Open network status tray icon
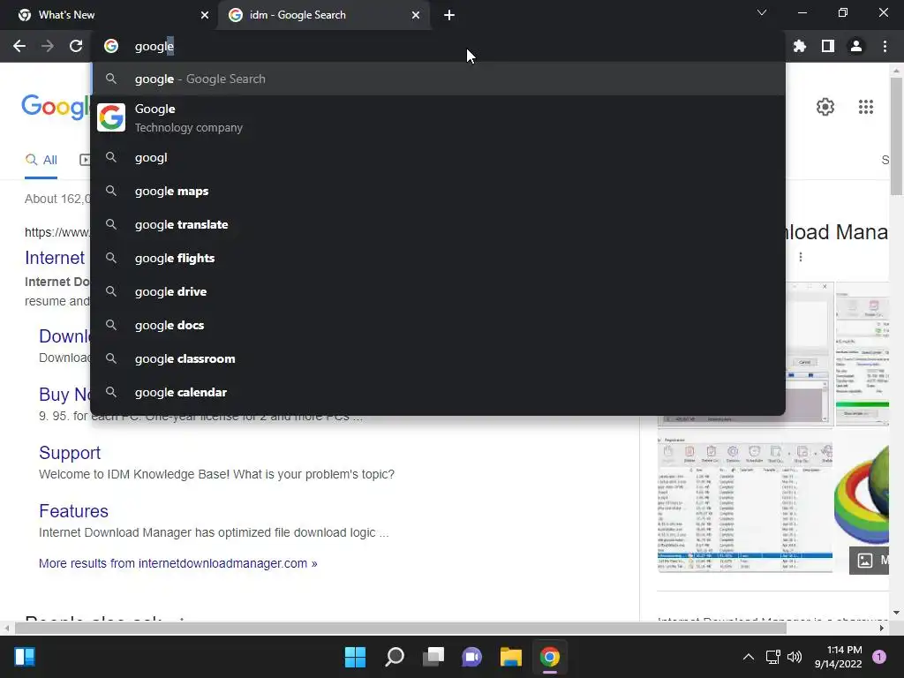 click(772, 657)
